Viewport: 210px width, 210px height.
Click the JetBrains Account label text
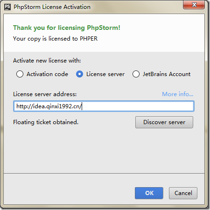[167, 74]
